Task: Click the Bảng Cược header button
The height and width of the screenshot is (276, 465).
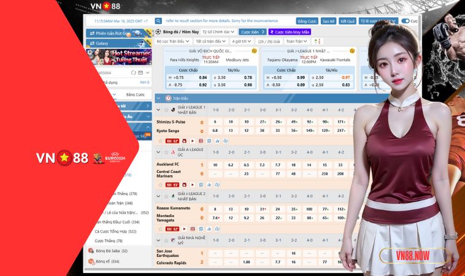Action: coord(307,21)
